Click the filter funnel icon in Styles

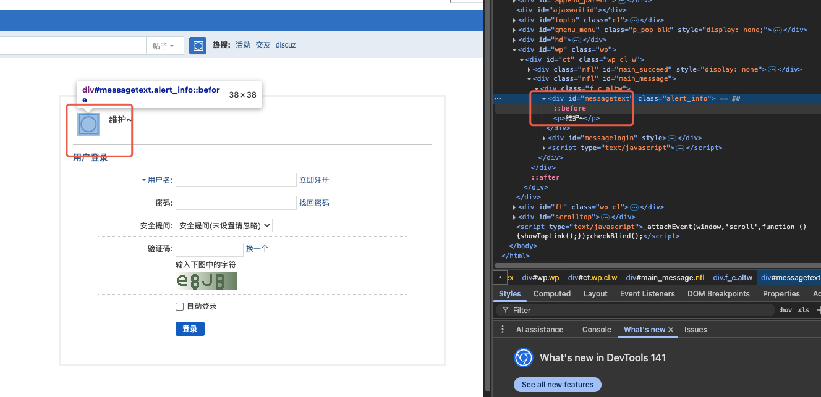point(505,310)
